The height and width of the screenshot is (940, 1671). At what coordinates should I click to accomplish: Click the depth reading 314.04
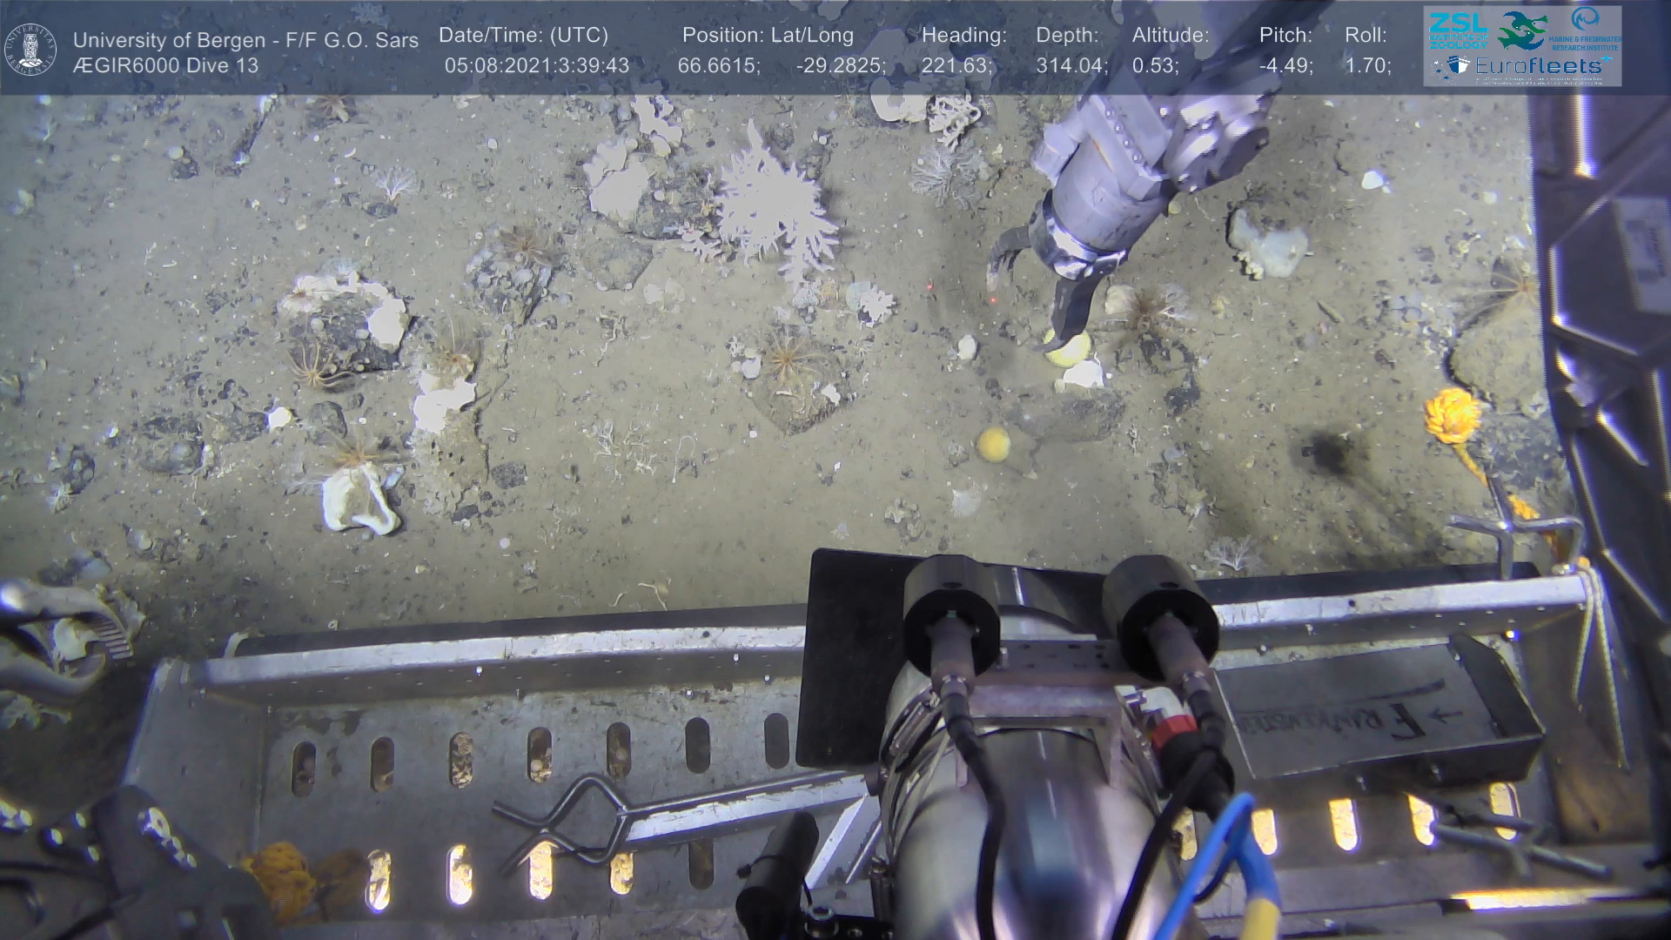coord(1070,65)
